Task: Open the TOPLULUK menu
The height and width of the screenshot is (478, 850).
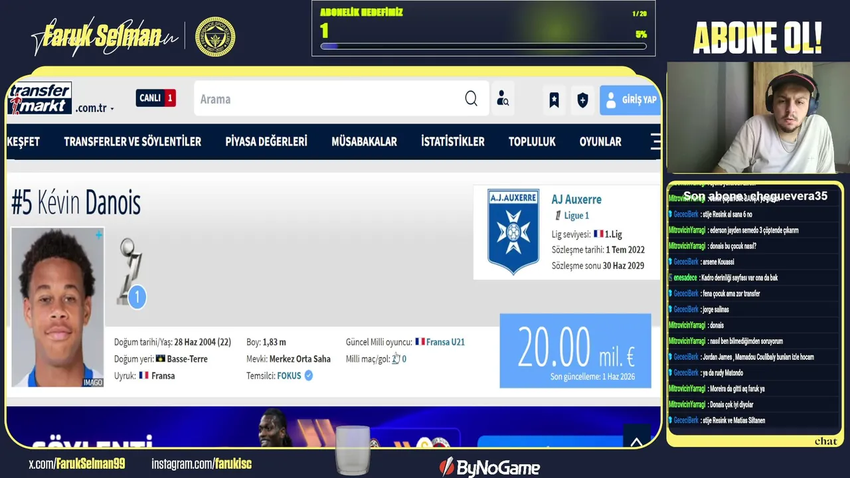Action: [532, 141]
